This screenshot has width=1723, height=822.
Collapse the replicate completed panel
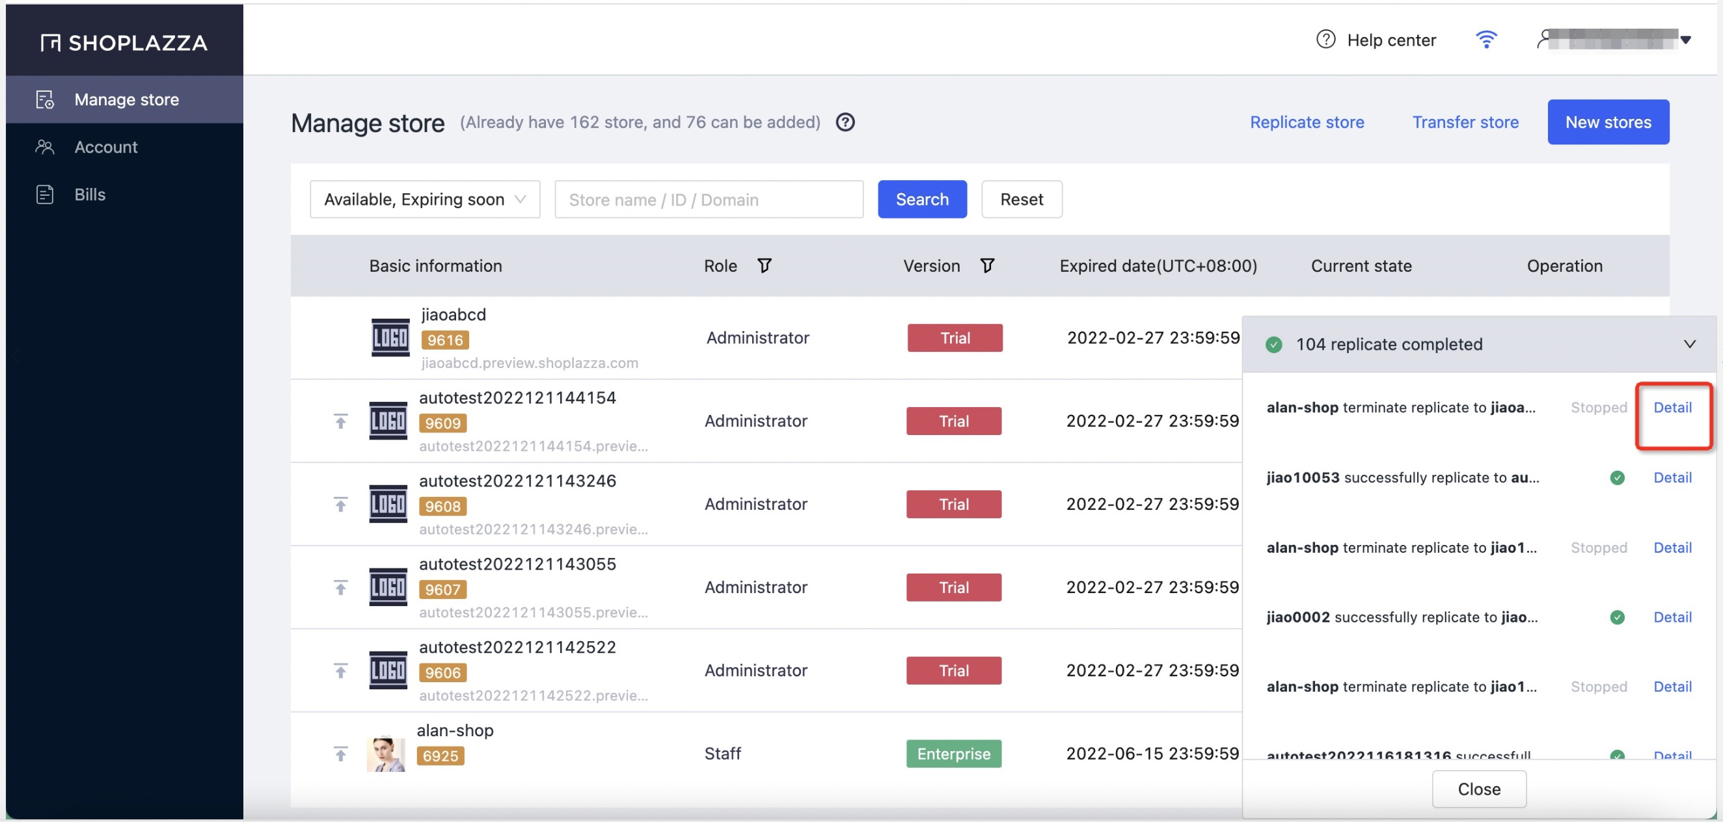(x=1689, y=344)
